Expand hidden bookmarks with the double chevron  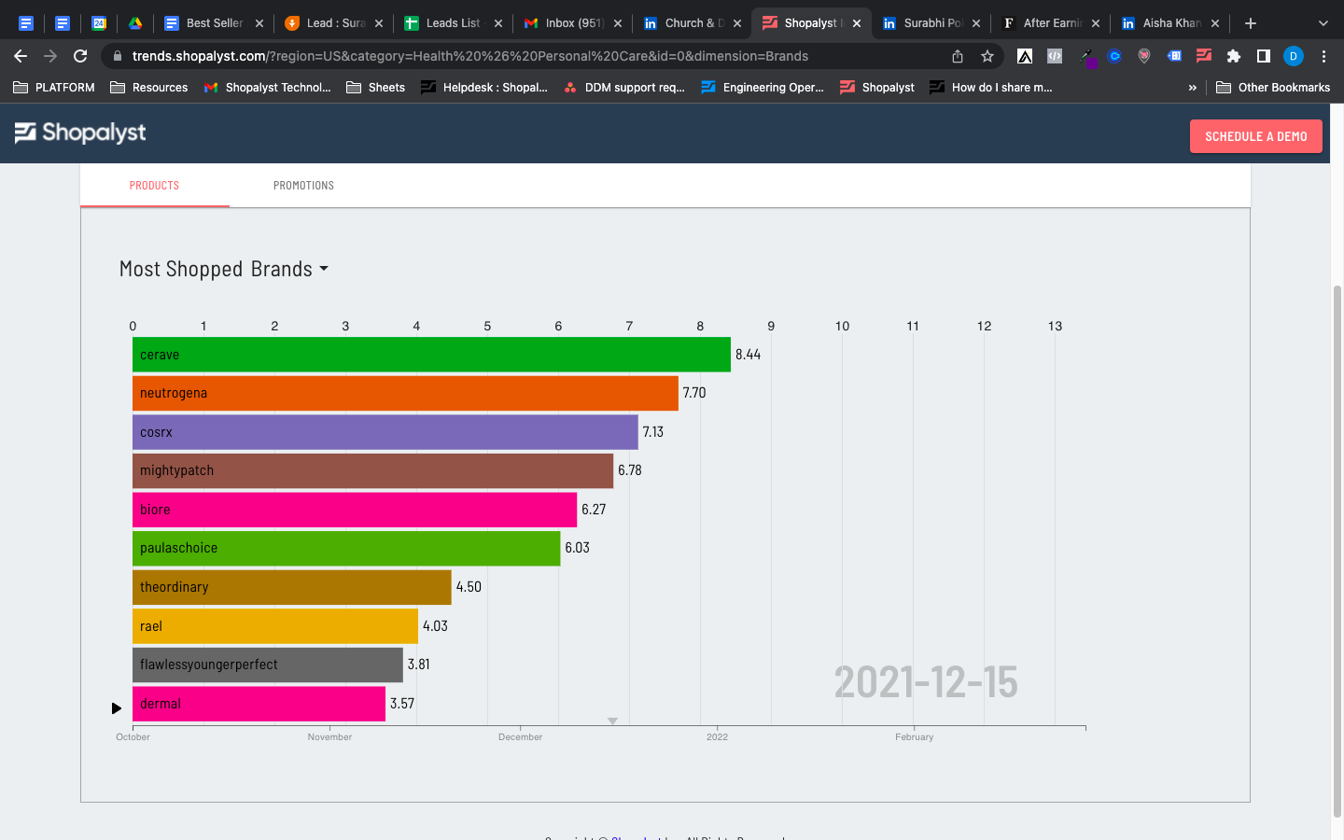point(1192,88)
